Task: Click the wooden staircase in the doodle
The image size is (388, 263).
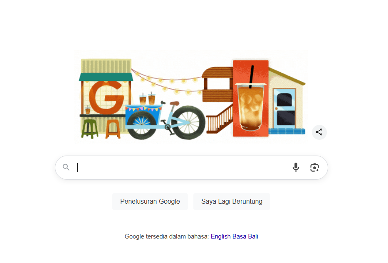Action: click(x=220, y=120)
